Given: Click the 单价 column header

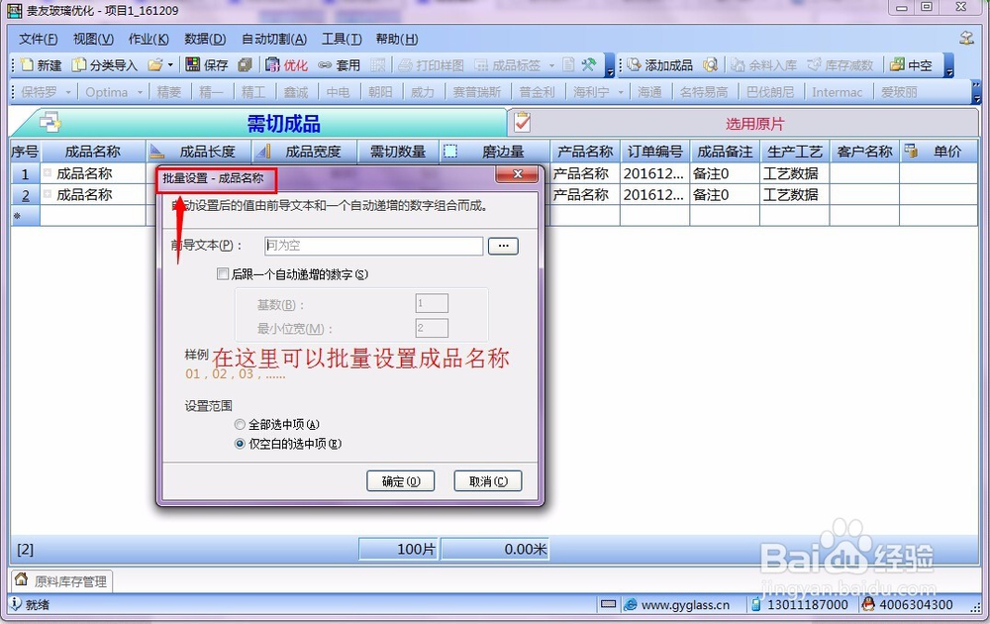Looking at the screenshot, I should pyautogui.click(x=939, y=152).
